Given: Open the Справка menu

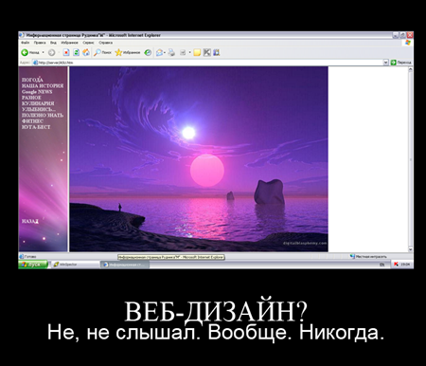Looking at the screenshot, I should coord(105,43).
